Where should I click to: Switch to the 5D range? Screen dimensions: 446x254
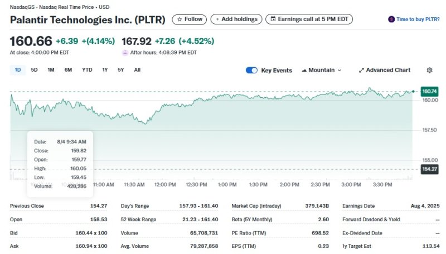(x=35, y=70)
